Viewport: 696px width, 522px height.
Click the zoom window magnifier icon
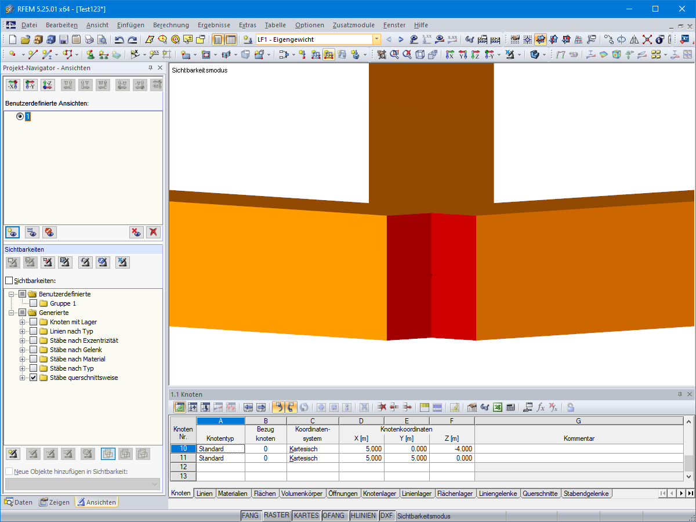[x=394, y=55]
